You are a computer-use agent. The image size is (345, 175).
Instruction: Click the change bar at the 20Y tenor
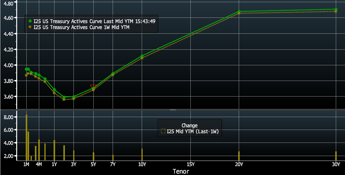(x=239, y=156)
